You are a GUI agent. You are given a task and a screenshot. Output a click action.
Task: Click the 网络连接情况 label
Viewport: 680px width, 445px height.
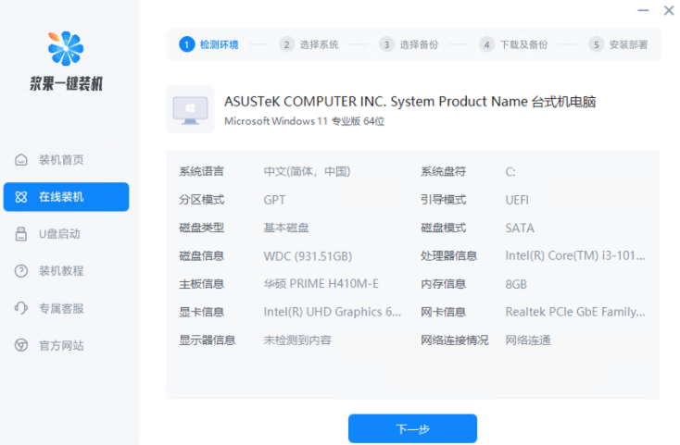pos(455,340)
